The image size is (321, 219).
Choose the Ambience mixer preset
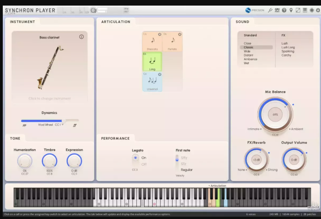tap(250, 59)
